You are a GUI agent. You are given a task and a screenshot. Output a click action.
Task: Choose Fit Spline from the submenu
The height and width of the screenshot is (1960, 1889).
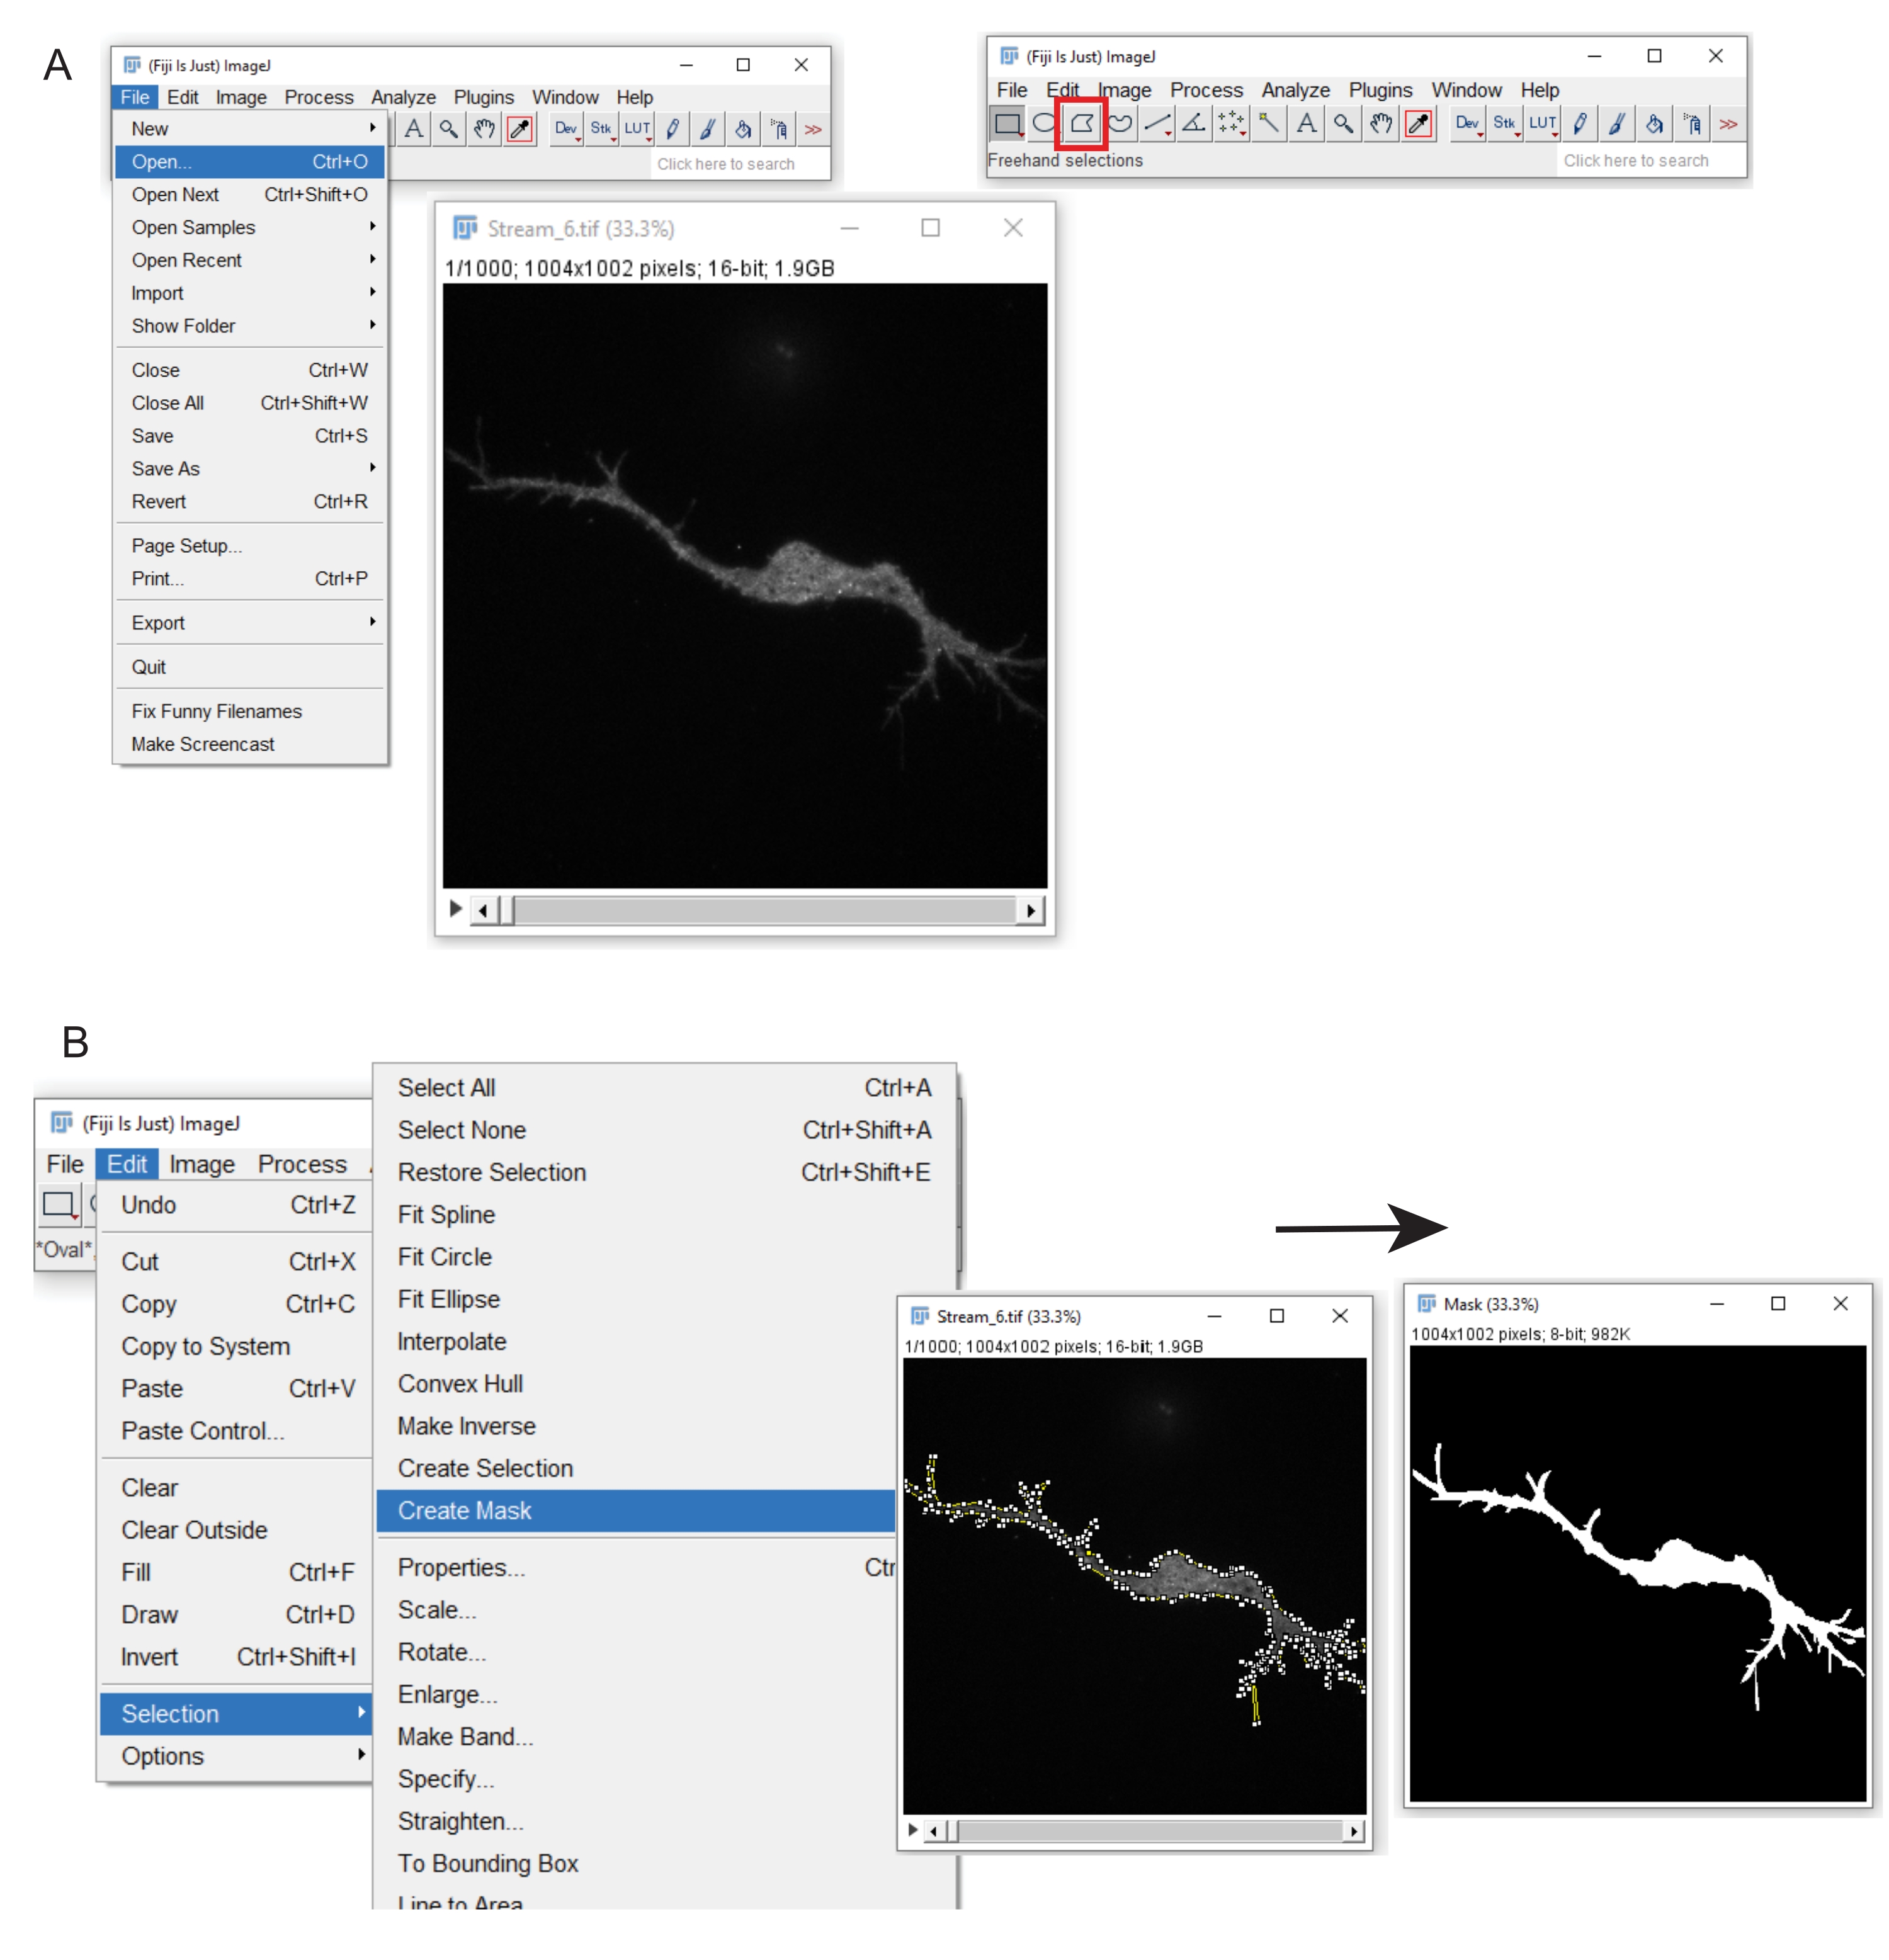(x=446, y=1214)
